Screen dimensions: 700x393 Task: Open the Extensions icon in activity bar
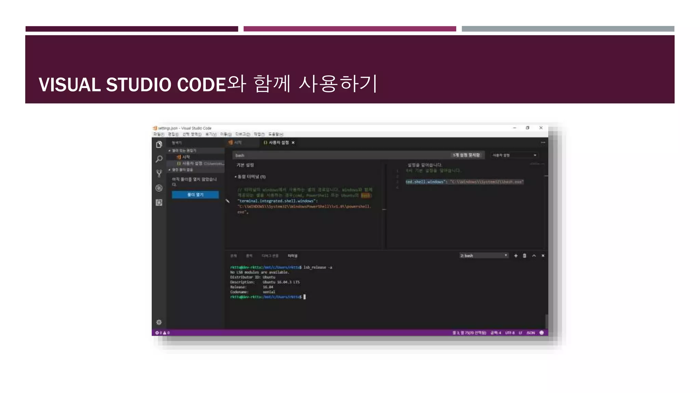[159, 203]
